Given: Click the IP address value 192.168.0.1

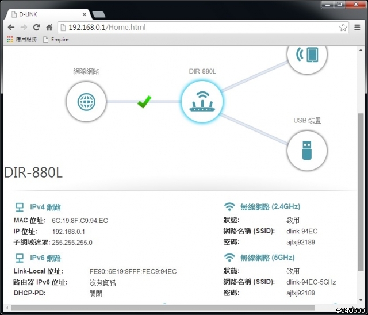Looking at the screenshot, I should (68, 232).
